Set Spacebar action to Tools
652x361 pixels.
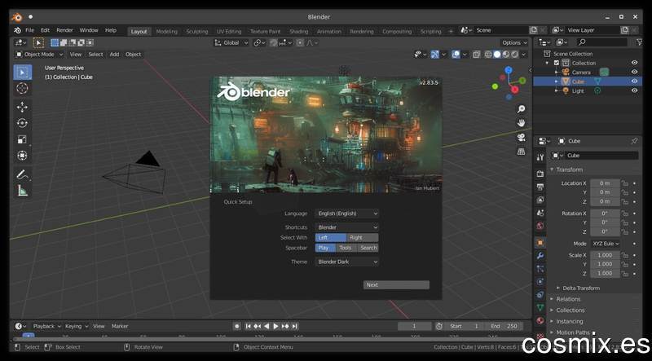(x=346, y=248)
